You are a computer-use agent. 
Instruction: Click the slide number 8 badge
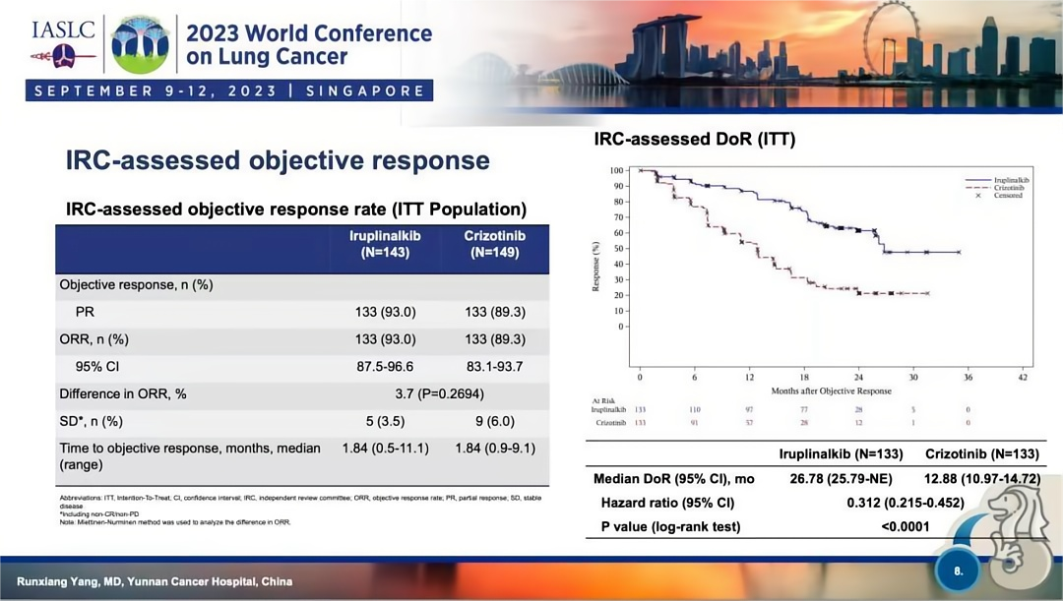pos(958,571)
